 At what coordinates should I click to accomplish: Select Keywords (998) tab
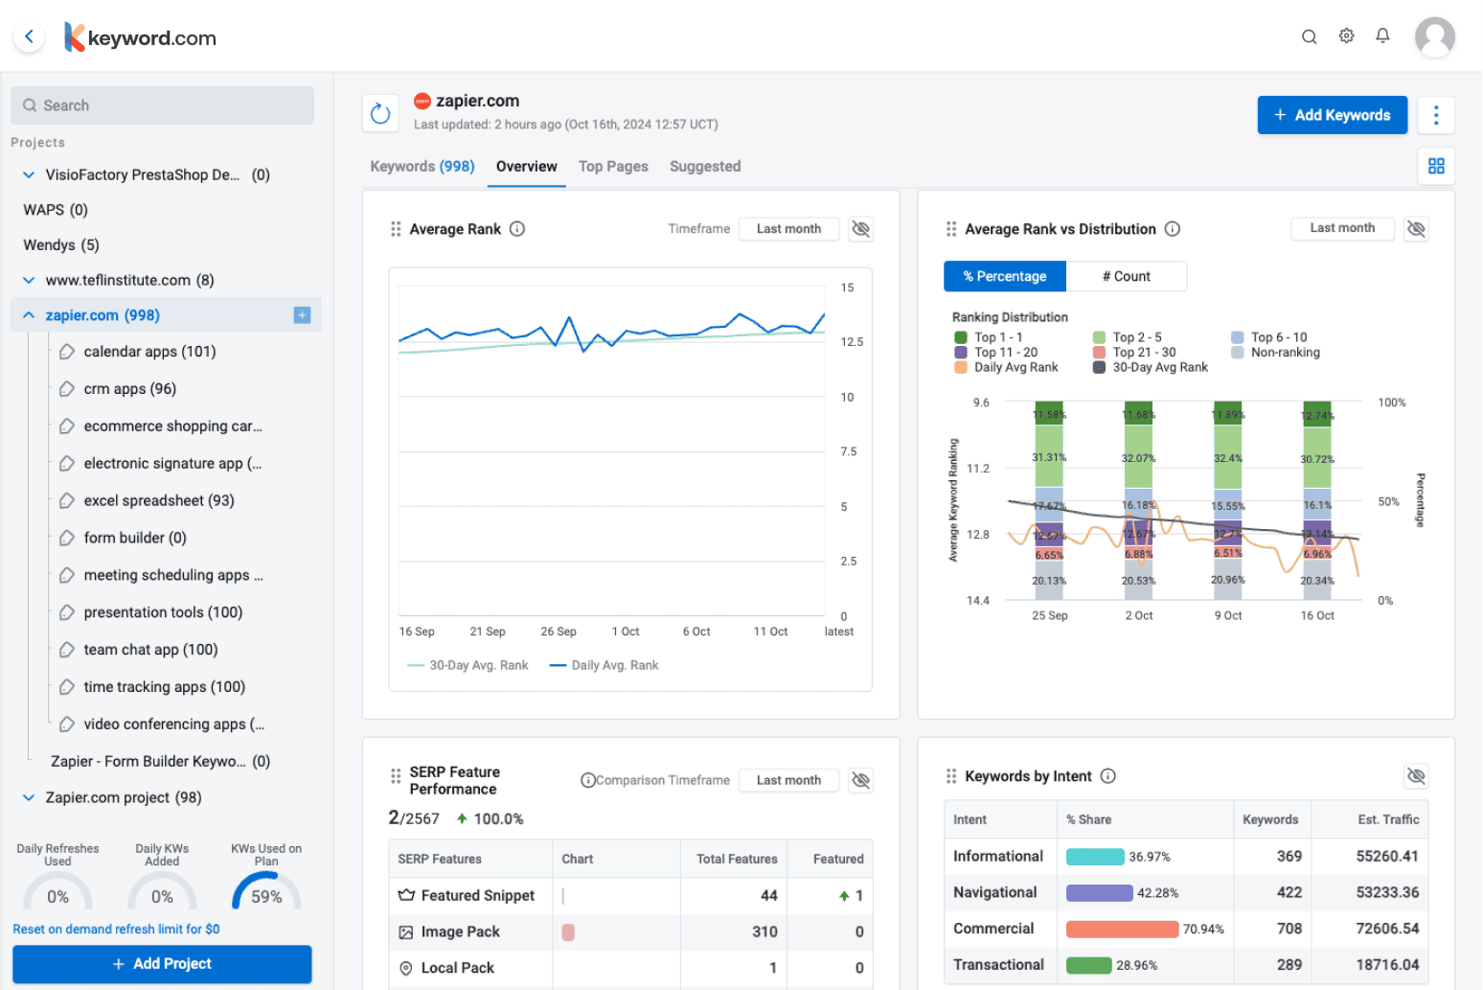(x=422, y=166)
